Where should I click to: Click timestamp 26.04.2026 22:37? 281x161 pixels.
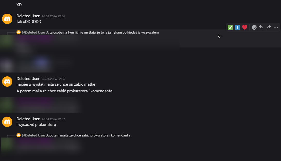tap(53, 119)
